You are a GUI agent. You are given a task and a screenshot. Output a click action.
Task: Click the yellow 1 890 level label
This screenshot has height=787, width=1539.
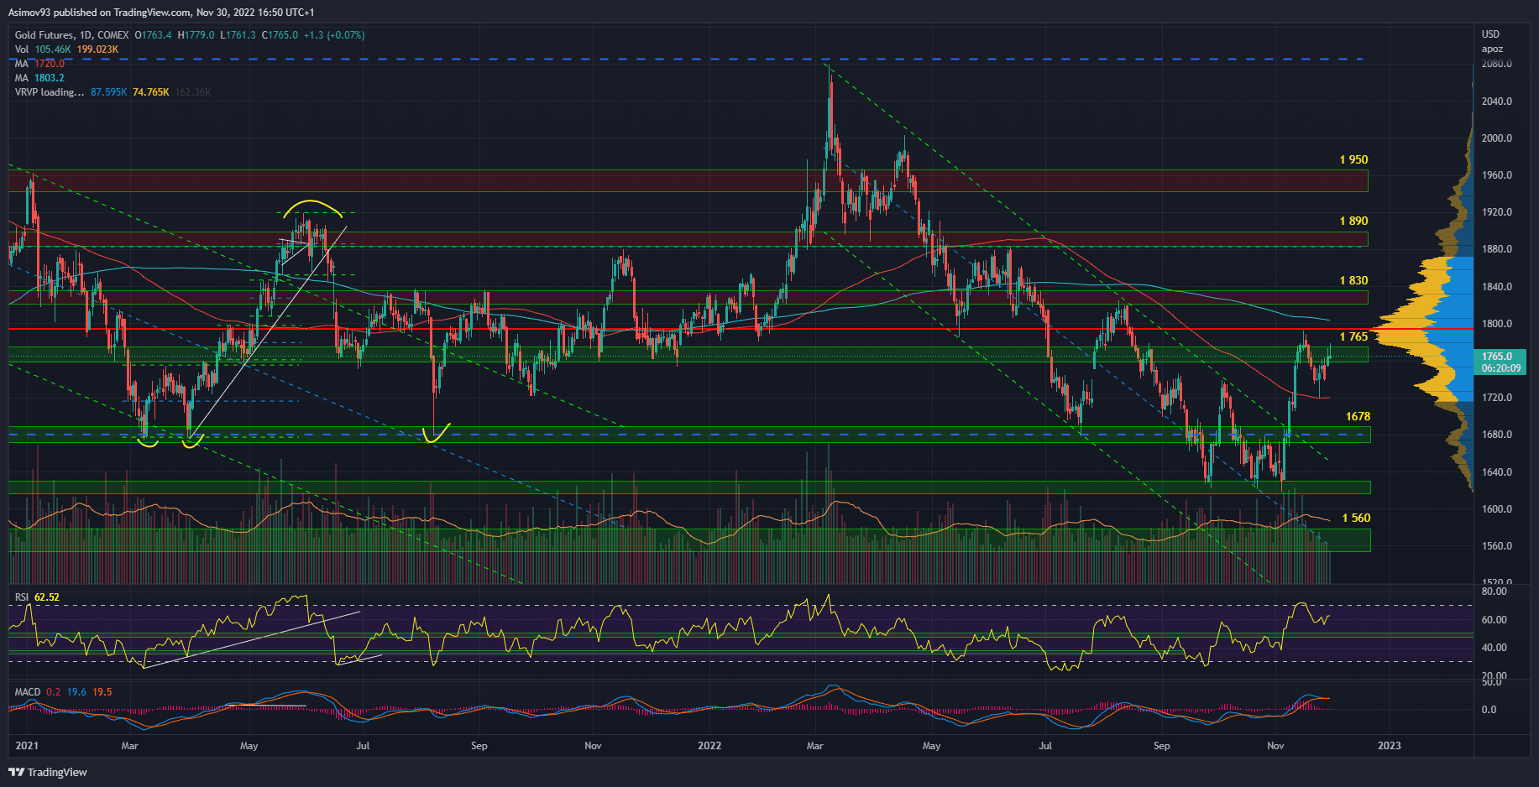click(1353, 221)
